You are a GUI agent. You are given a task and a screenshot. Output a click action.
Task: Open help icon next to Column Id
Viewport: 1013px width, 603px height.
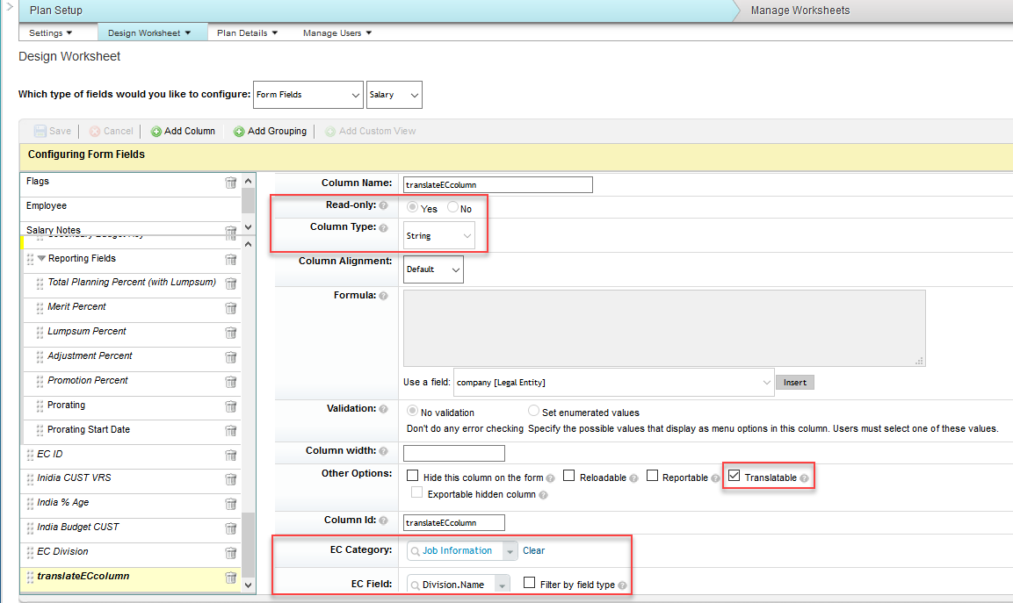(384, 520)
